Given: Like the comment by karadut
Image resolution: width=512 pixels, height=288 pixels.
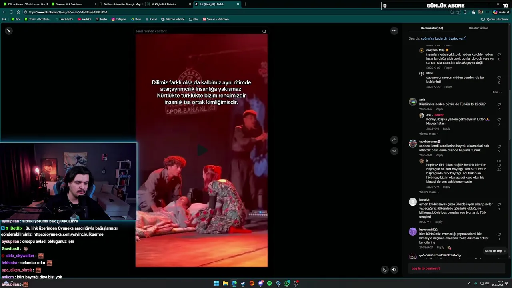Looking at the screenshot, I should (499, 205).
